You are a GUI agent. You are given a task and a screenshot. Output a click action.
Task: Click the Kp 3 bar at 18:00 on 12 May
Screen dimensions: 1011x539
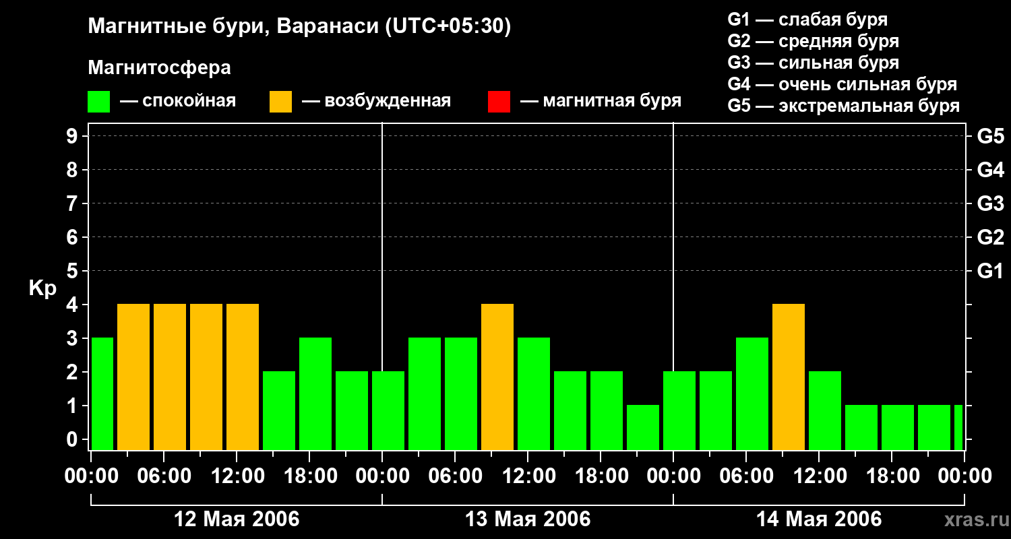[315, 394]
